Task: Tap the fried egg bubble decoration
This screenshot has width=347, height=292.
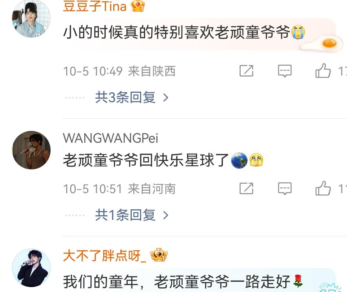Action: tap(322, 44)
